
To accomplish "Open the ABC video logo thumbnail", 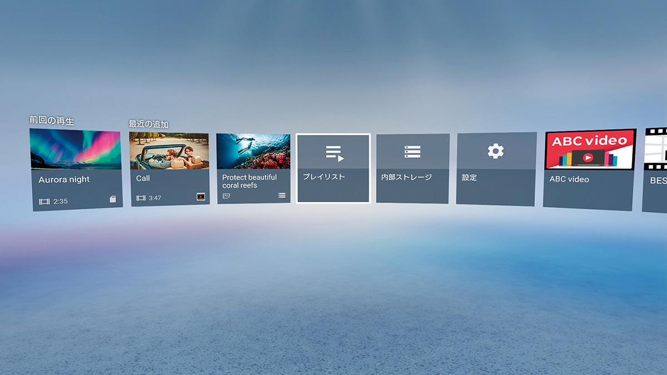I will pos(590,150).
